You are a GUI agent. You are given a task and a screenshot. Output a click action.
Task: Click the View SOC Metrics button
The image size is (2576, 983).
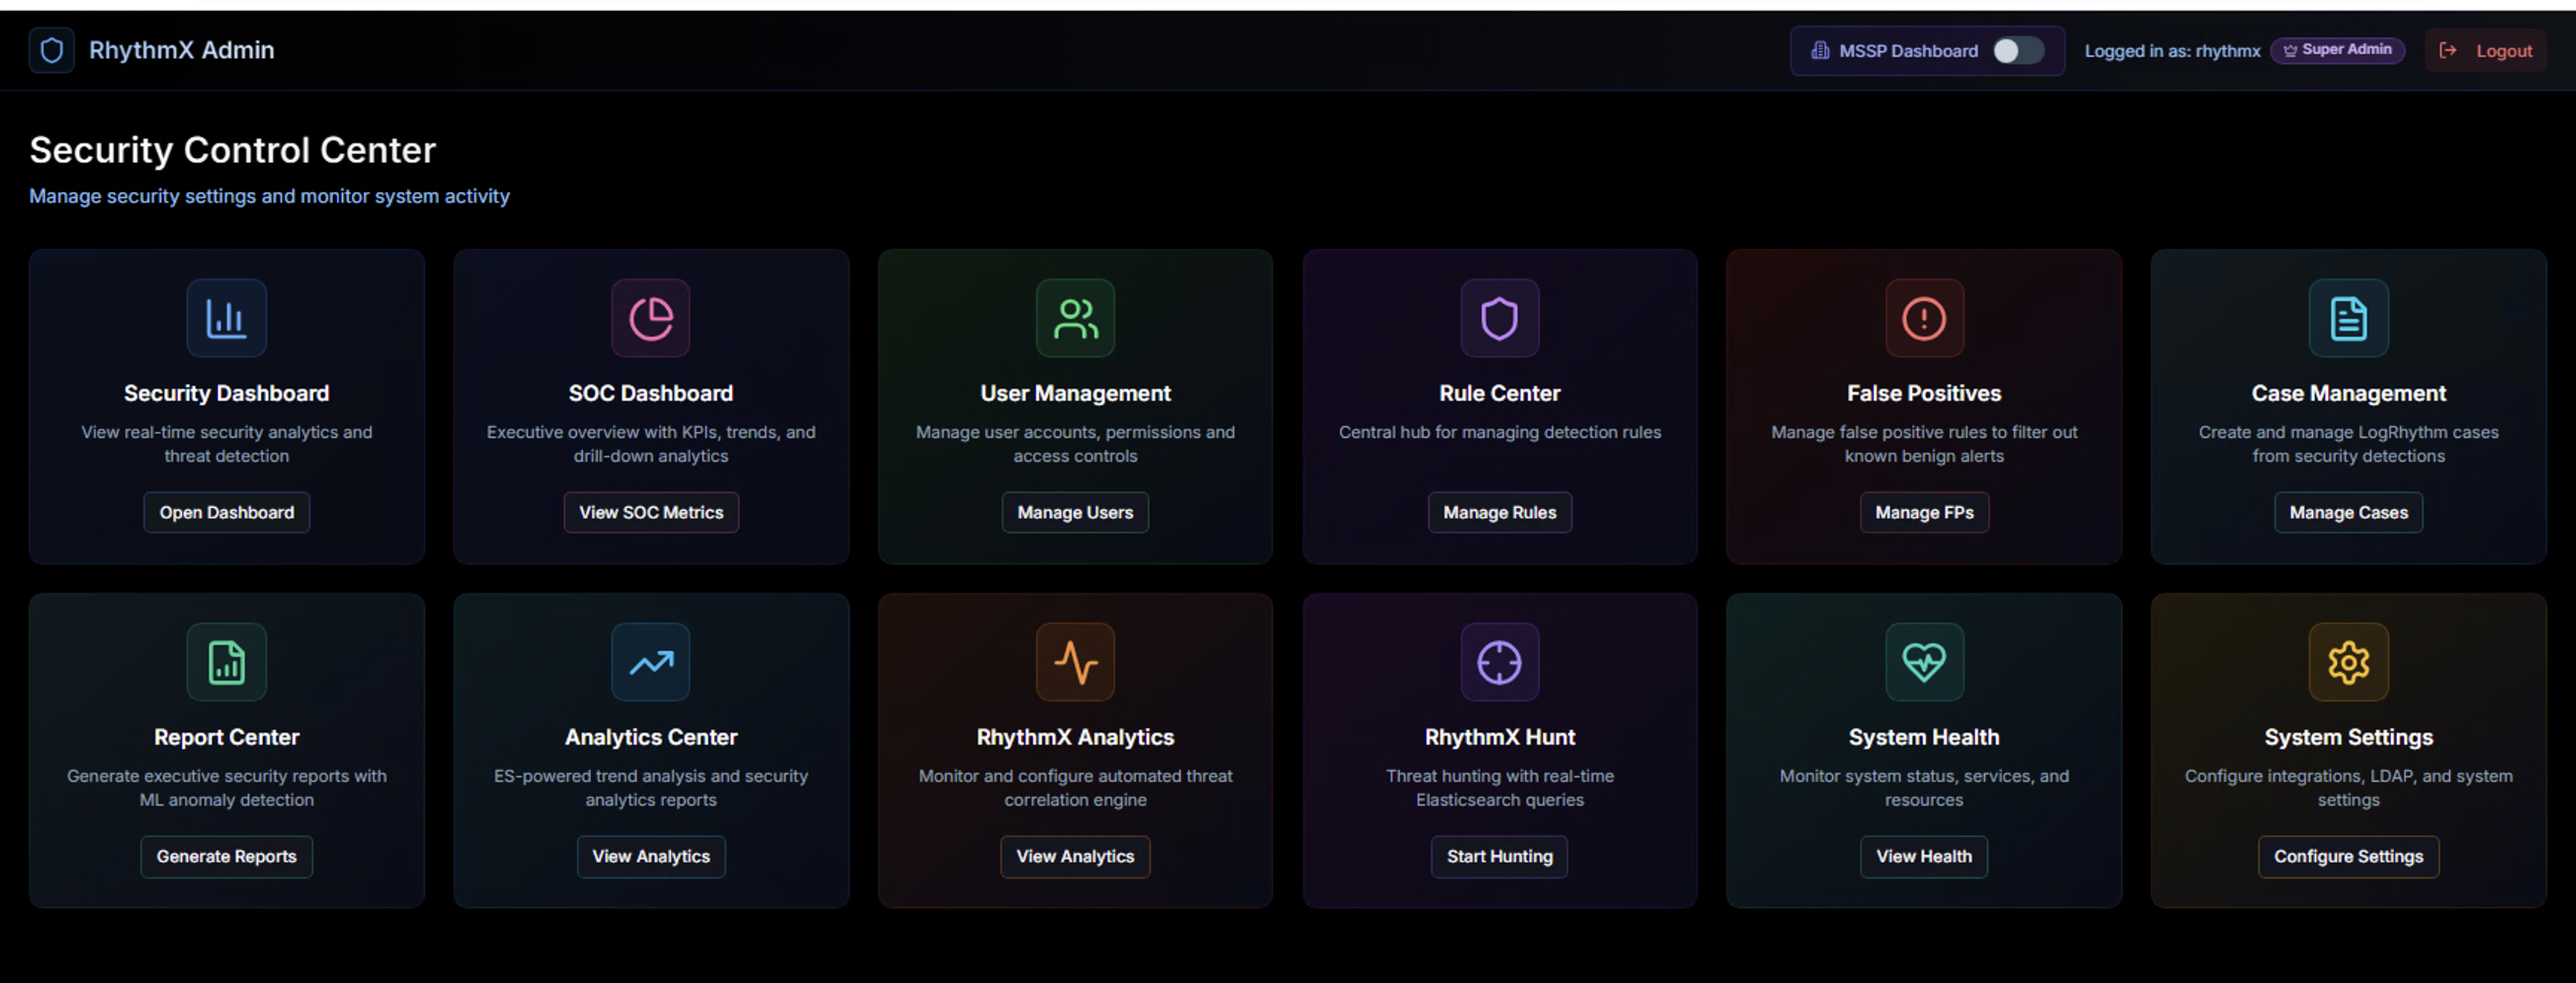point(650,512)
